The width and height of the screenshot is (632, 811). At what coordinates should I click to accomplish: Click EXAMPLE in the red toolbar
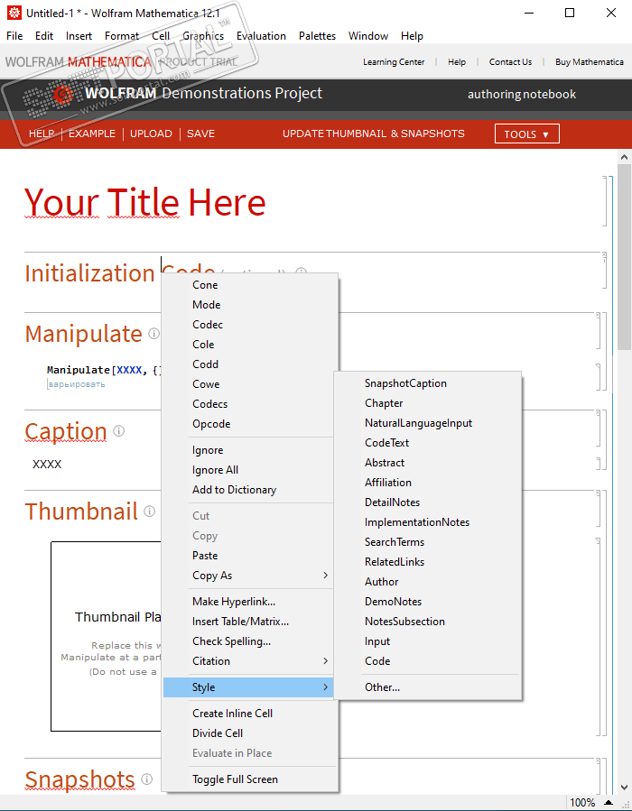click(92, 134)
